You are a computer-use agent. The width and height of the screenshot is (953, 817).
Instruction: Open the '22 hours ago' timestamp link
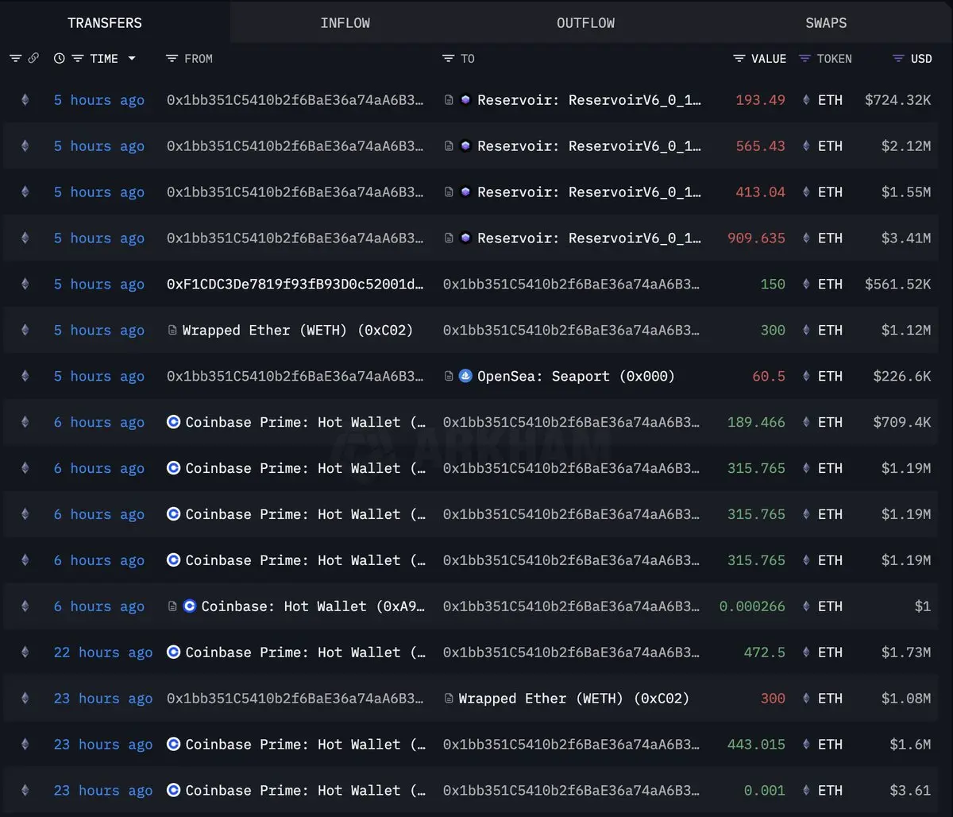pyautogui.click(x=103, y=652)
